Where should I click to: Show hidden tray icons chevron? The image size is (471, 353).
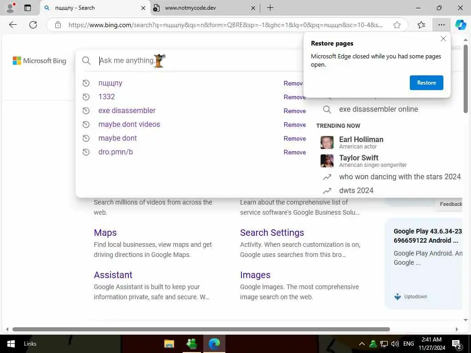click(362, 344)
